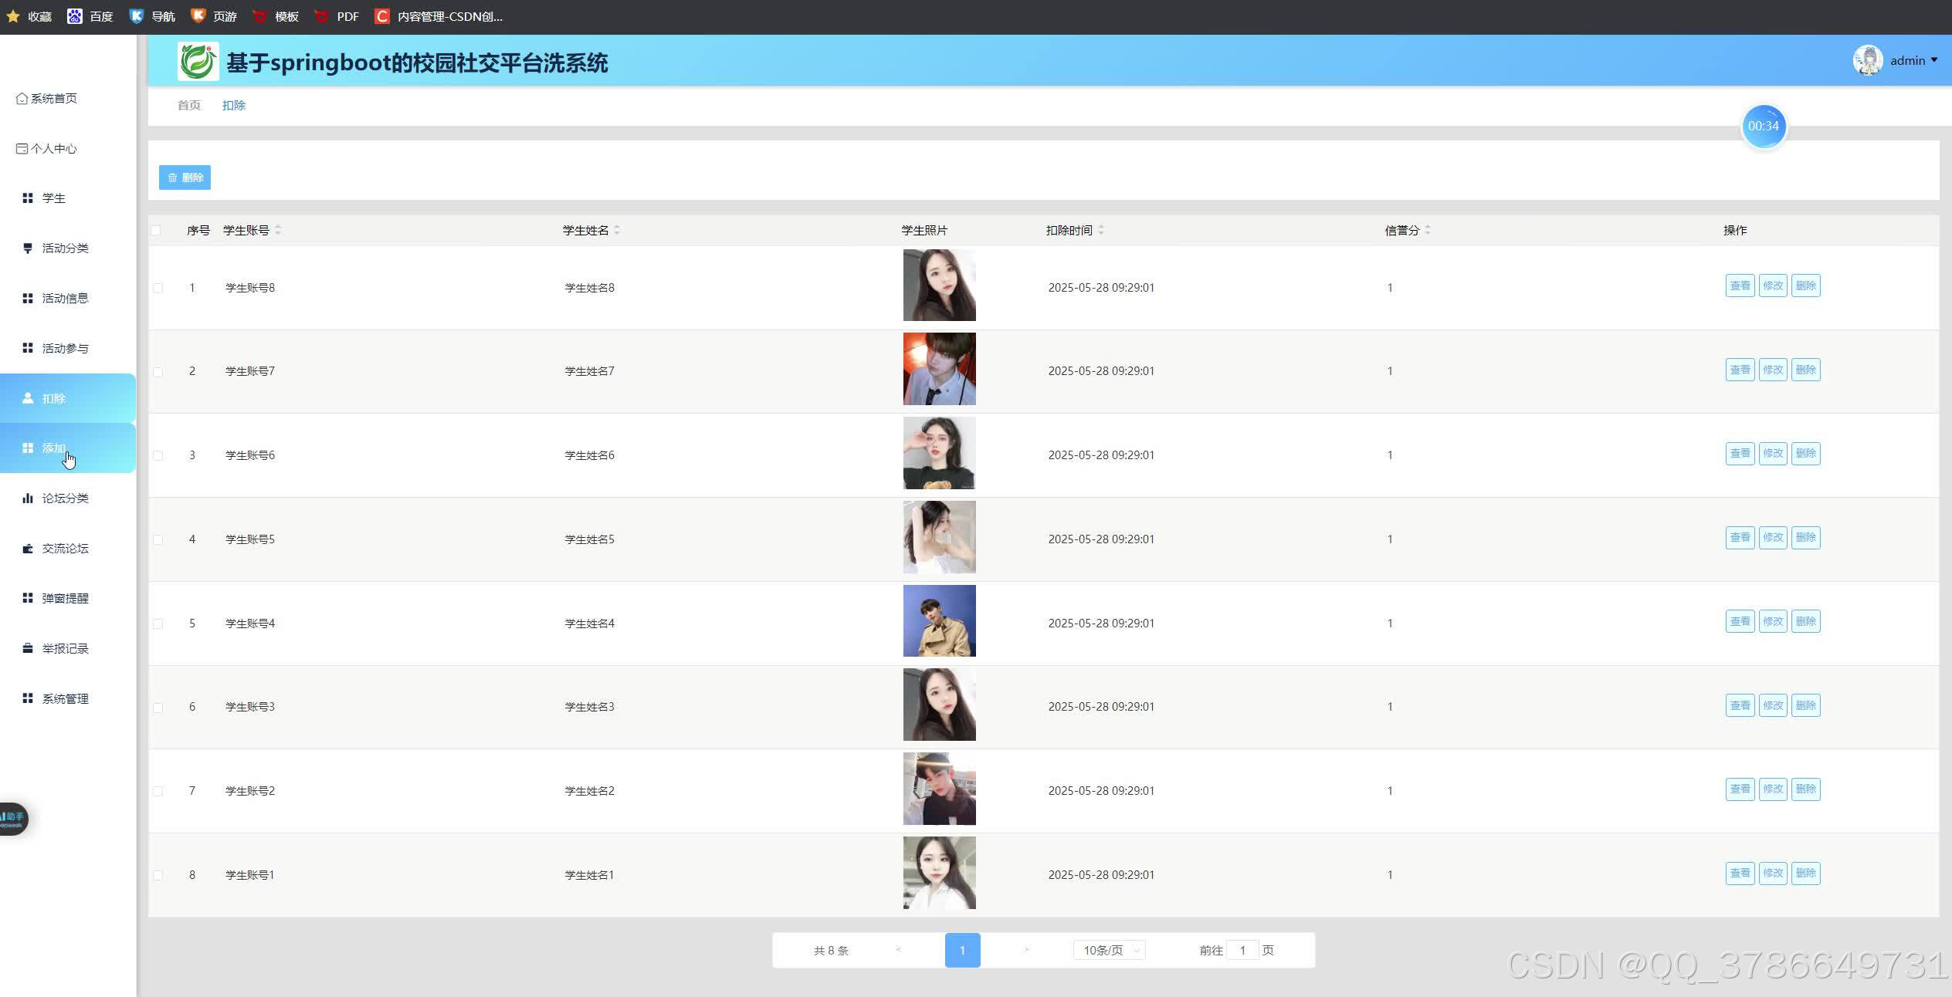Click the admin avatar image

1868,60
